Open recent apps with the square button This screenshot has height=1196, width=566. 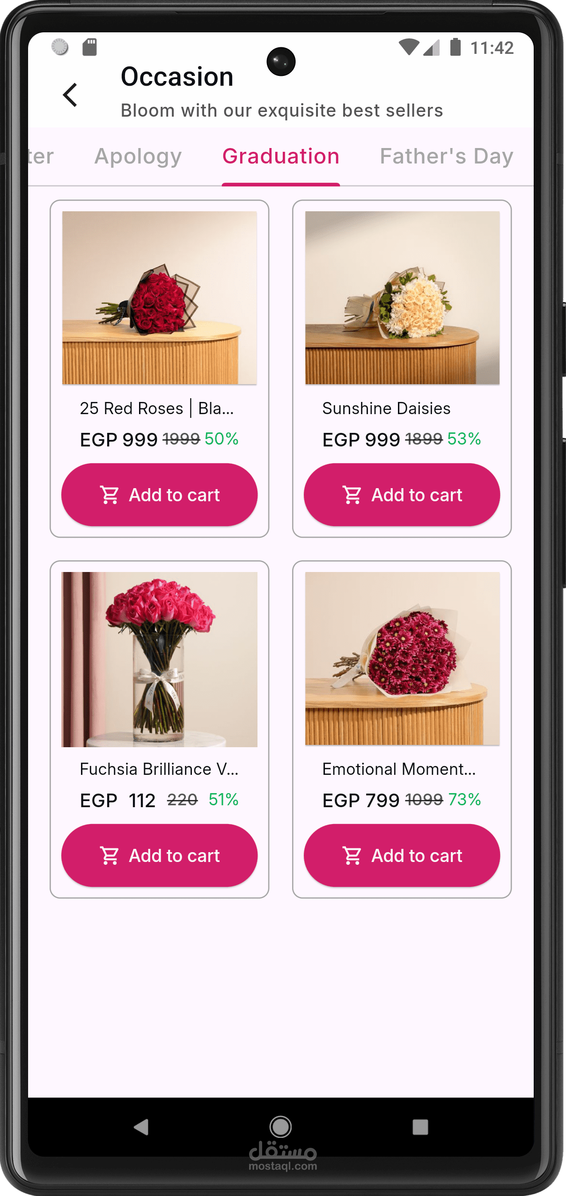[420, 1127]
